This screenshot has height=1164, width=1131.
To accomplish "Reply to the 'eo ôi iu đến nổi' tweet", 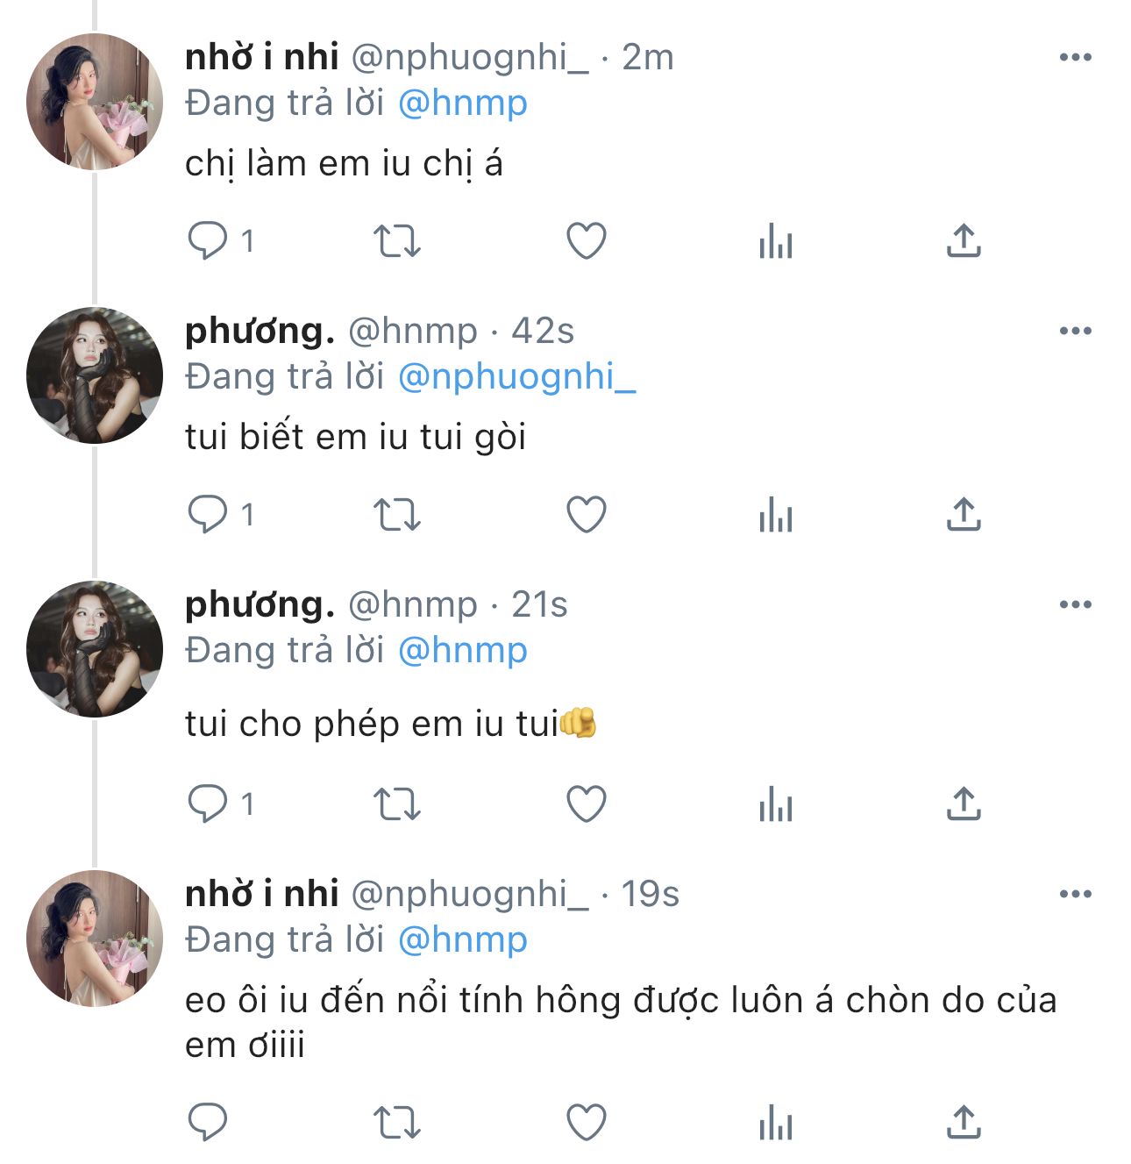I will 208,1121.
